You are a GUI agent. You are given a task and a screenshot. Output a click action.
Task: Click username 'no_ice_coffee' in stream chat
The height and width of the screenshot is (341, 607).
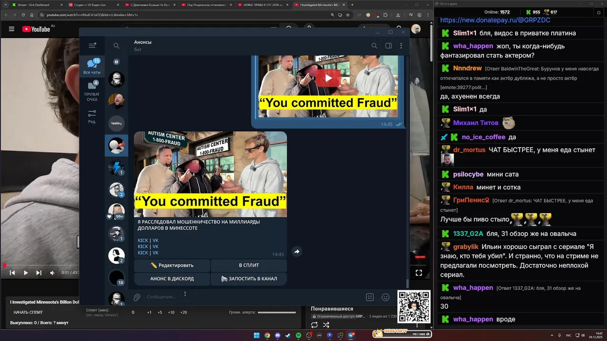[483, 137]
